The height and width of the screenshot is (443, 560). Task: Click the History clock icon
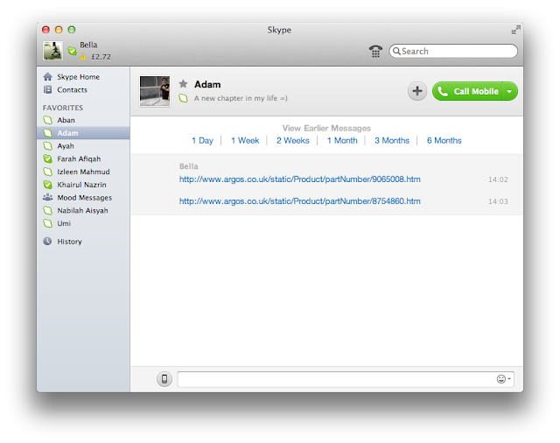point(47,241)
